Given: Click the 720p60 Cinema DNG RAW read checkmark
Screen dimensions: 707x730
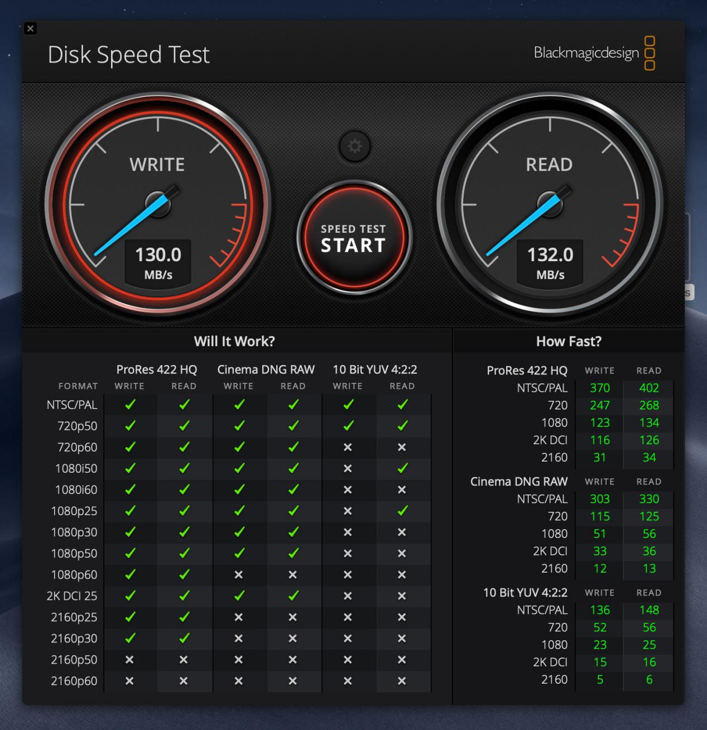Looking at the screenshot, I should pos(293,447).
